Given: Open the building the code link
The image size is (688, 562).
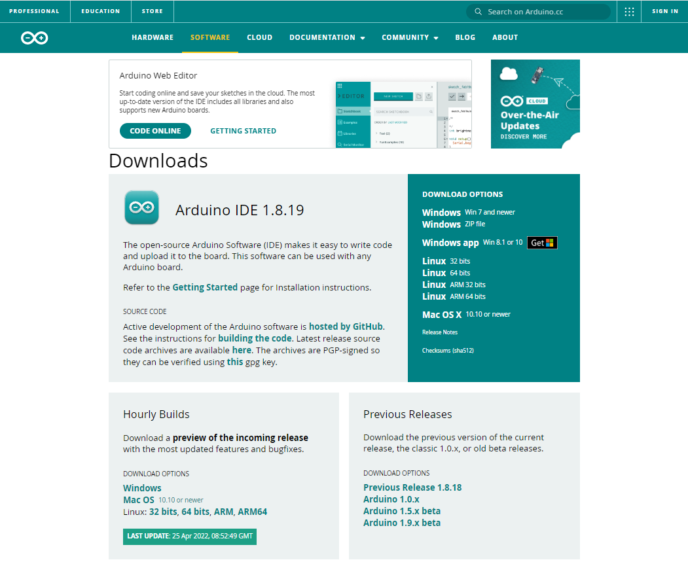Looking at the screenshot, I should click(x=255, y=338).
